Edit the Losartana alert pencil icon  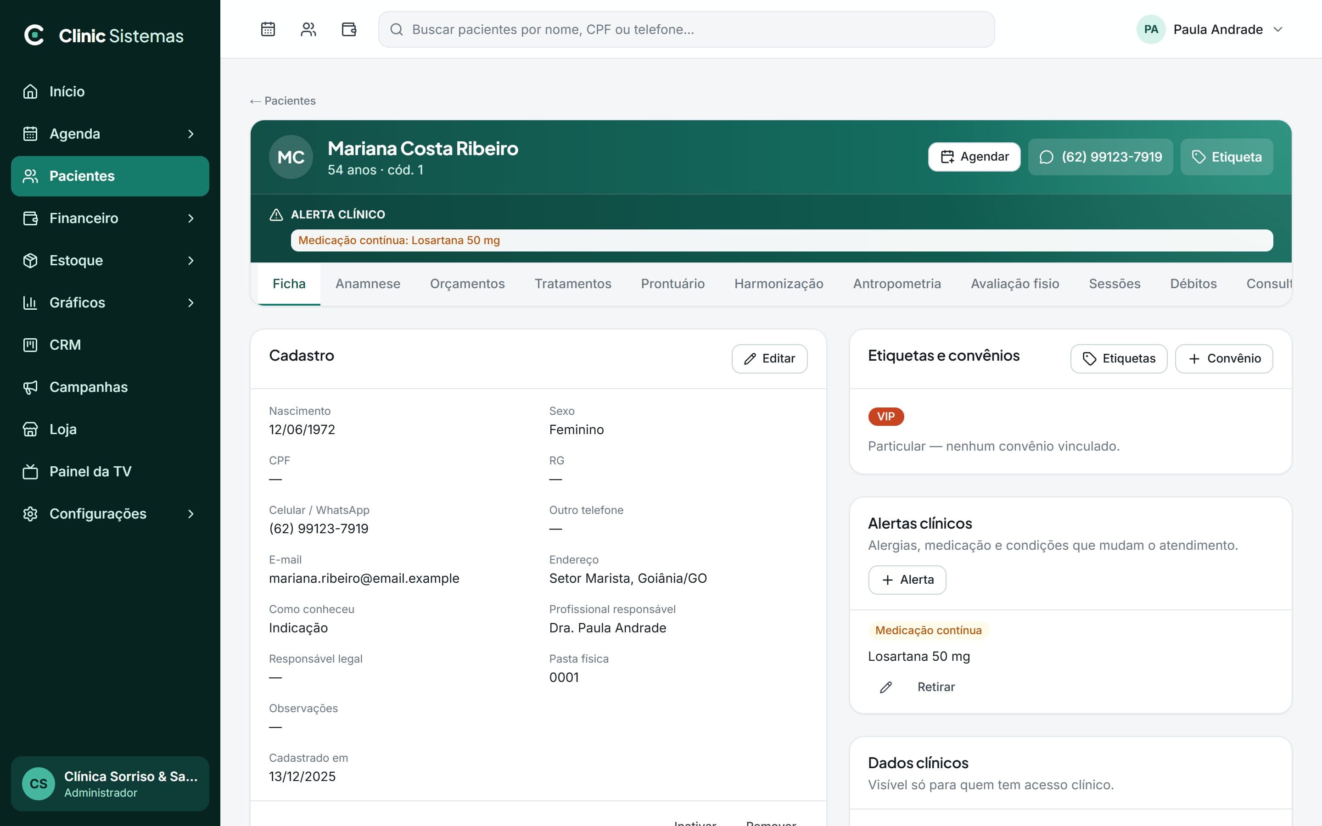[x=885, y=687]
